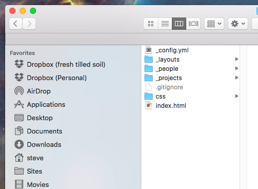
Task: Select the Desktop sidebar entry
Action: pos(34,118)
